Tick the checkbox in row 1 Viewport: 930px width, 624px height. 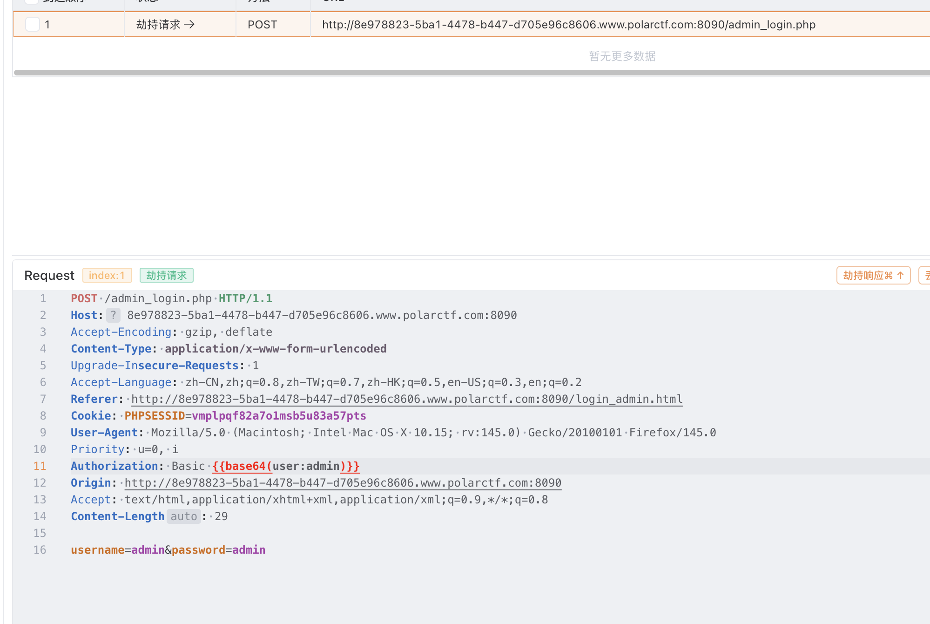33,24
